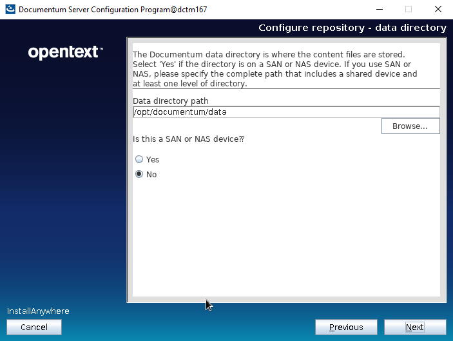Click the "Data directory path" label
453x341 pixels.
pos(170,101)
